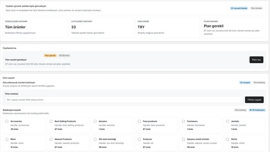
Task: Click the 'Tüm ürünler' heading in Güncelleme Kapsamı card
Action: pos(15,27)
